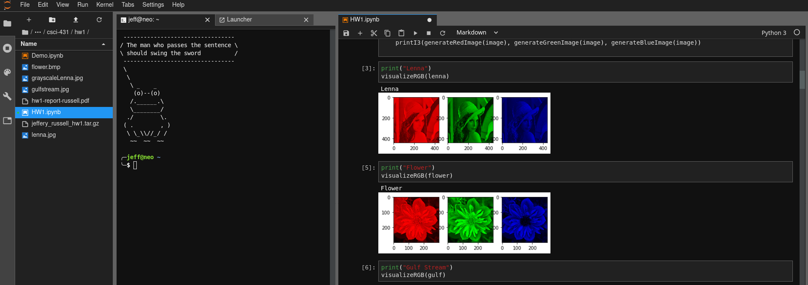The height and width of the screenshot is (285, 808).
Task: Refresh the file list
Action: (x=99, y=20)
